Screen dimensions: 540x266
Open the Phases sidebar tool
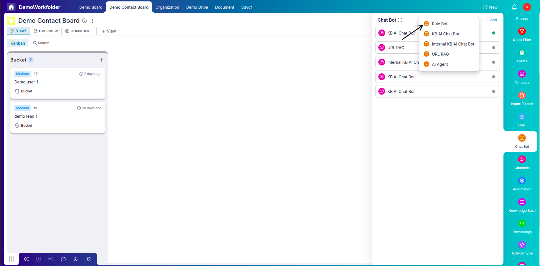(x=522, y=17)
